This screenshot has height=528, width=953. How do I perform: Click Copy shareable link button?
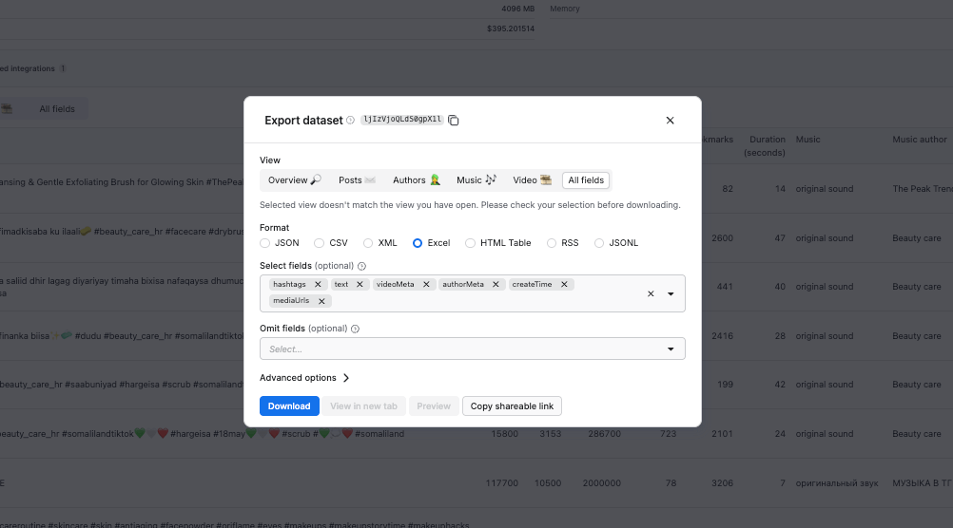coord(512,406)
